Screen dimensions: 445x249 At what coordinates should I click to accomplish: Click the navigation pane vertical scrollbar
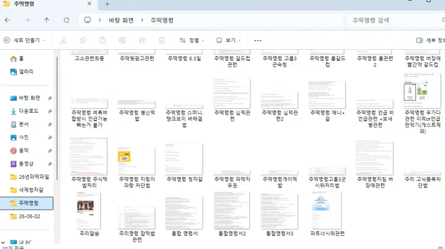pos(57,118)
